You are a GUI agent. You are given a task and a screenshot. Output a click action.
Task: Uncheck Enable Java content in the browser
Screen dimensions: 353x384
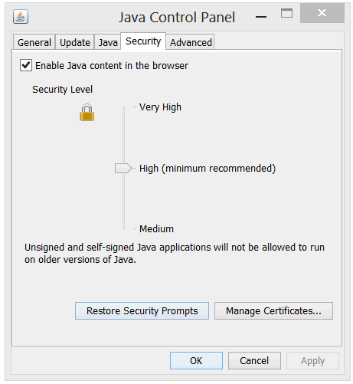(x=26, y=65)
